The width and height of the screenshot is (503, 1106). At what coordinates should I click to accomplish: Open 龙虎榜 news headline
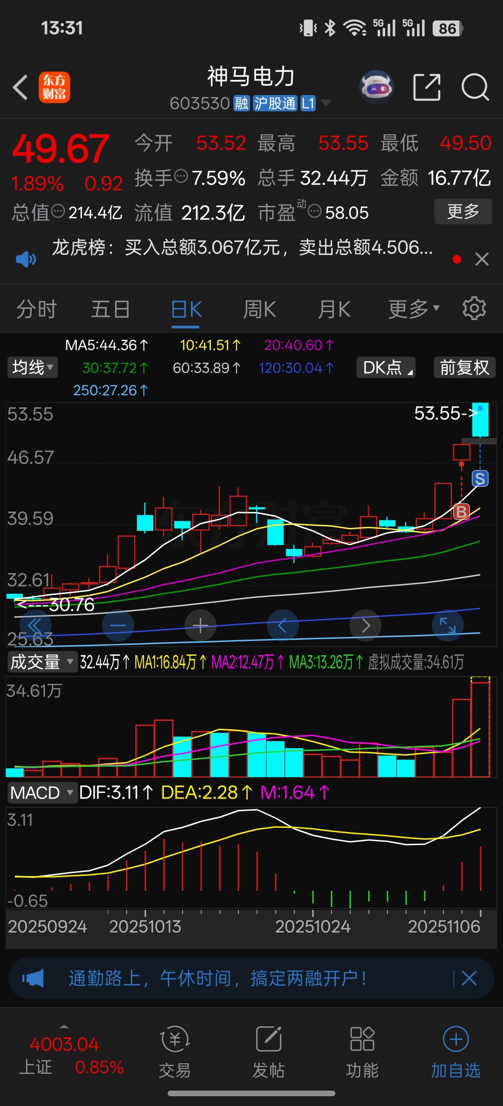(242, 247)
